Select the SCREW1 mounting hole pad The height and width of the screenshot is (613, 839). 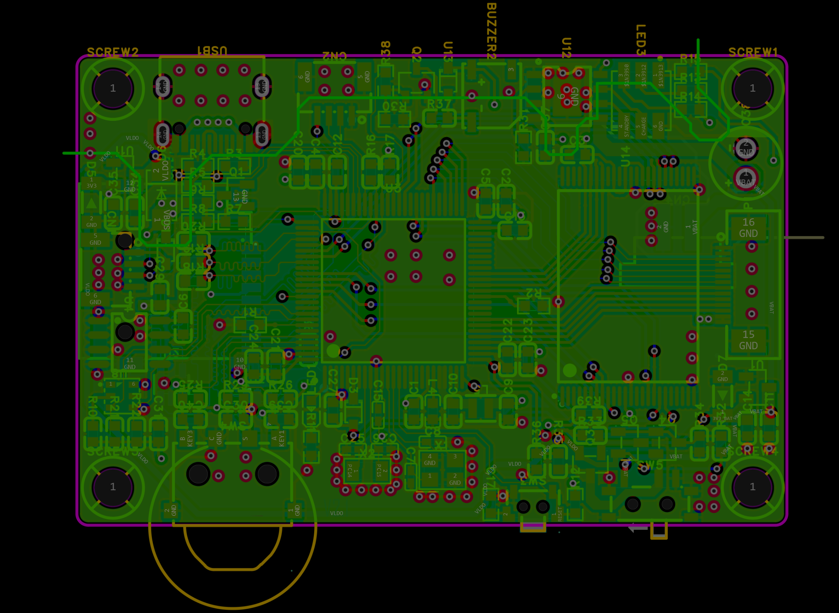coord(752,89)
